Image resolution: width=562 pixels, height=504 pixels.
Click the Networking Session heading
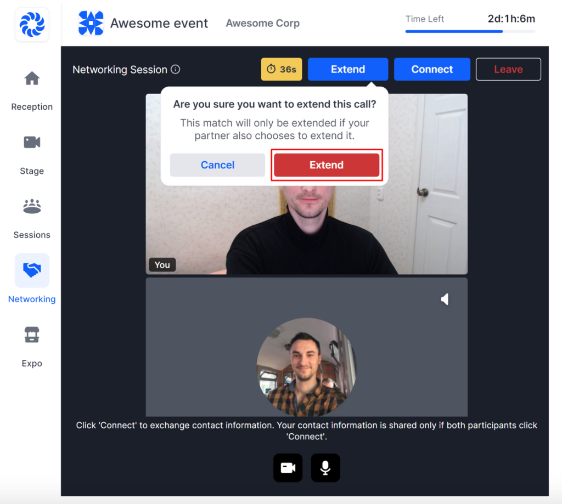[120, 70]
